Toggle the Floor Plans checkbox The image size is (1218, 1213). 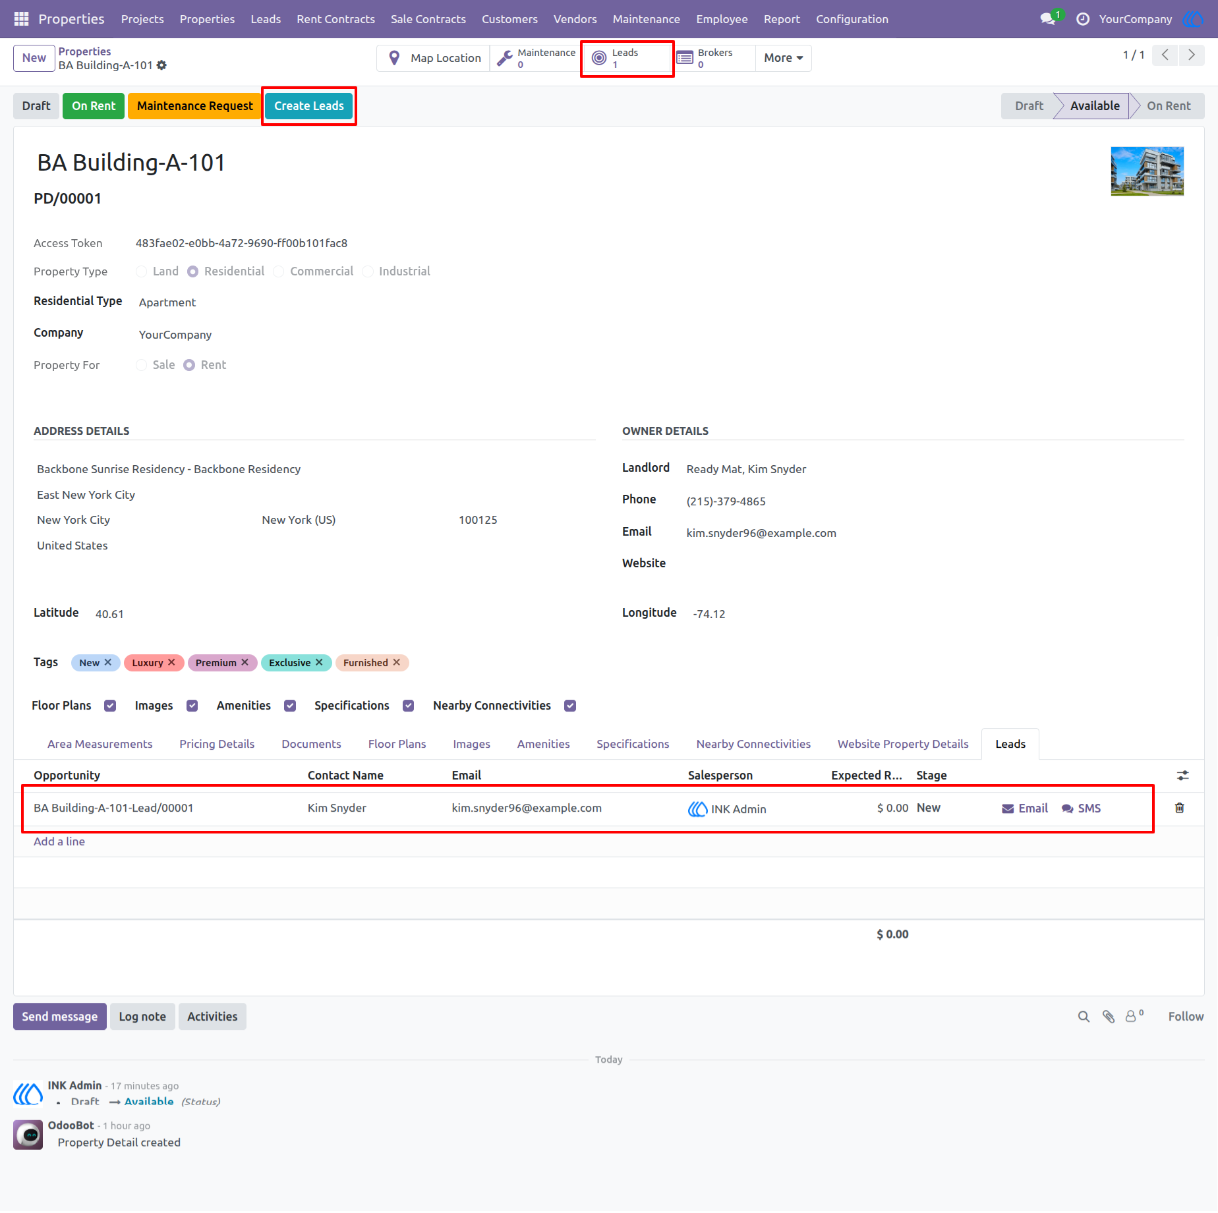[110, 706]
